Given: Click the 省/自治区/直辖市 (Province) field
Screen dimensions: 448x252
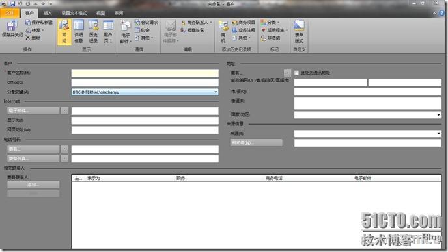Looking at the screenshot, I should (x=405, y=82).
